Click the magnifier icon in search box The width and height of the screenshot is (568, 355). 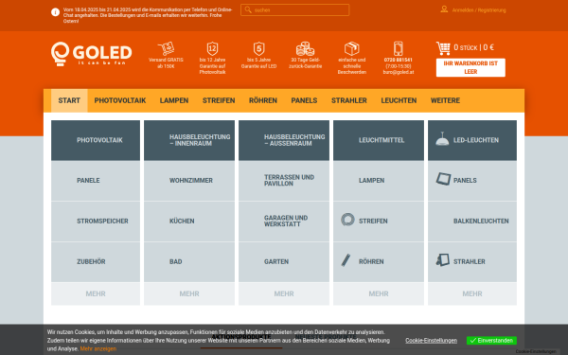[248, 9]
